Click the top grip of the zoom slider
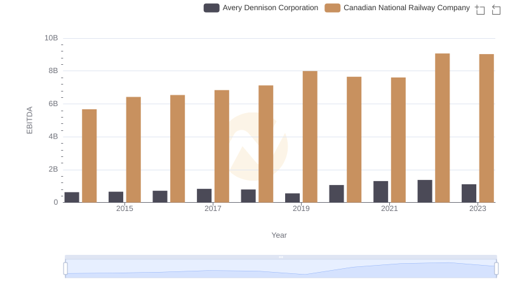This screenshot has width=508, height=293. [x=281, y=257]
